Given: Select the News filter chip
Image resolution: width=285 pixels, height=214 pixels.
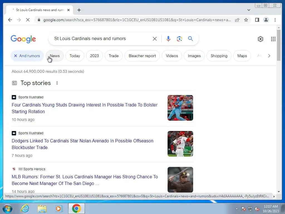Looking at the screenshot, I should point(55,56).
